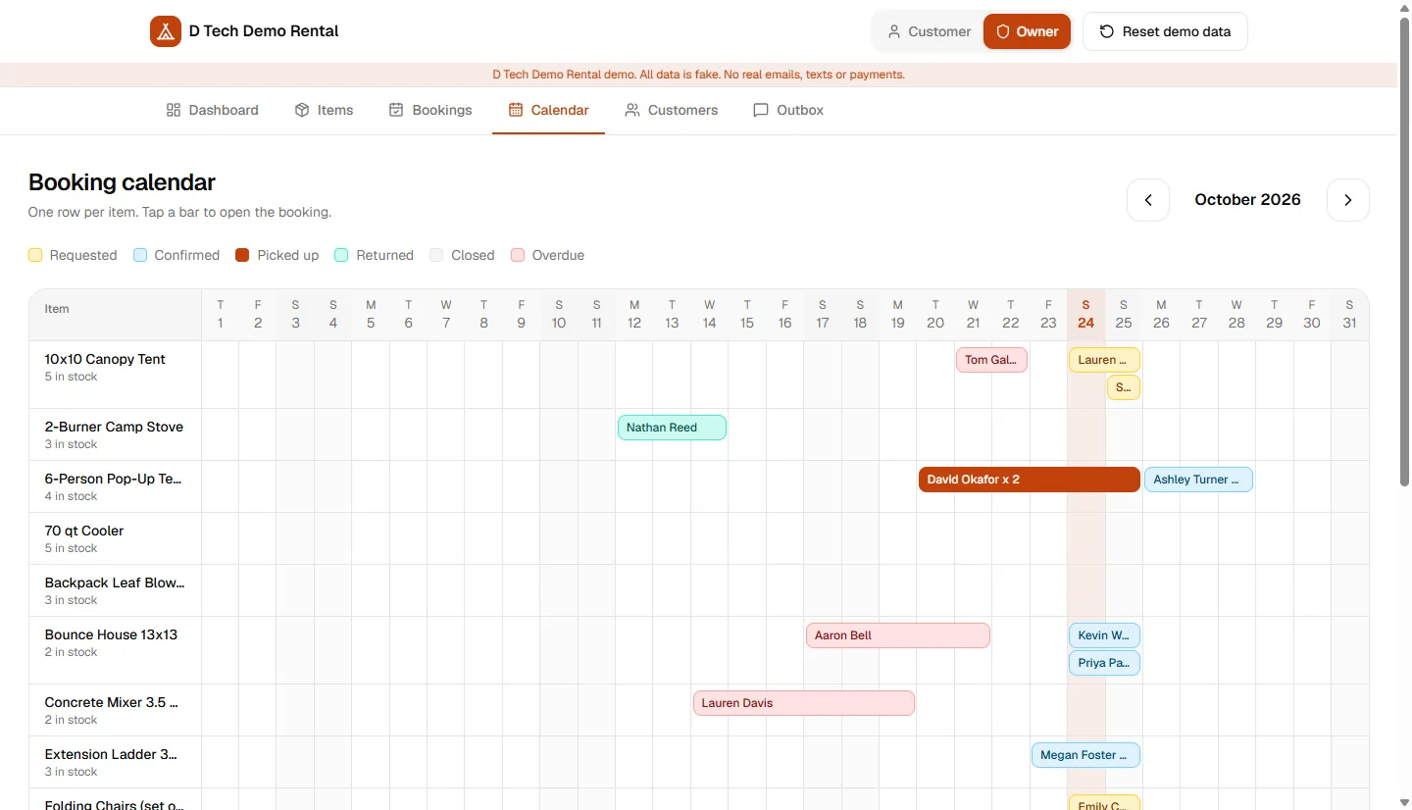Click the Customers people icon
This screenshot has height=810, width=1412.
632,110
